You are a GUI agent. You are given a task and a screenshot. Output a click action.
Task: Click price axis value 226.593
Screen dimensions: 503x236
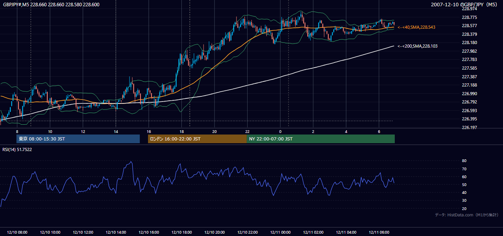click(470, 111)
